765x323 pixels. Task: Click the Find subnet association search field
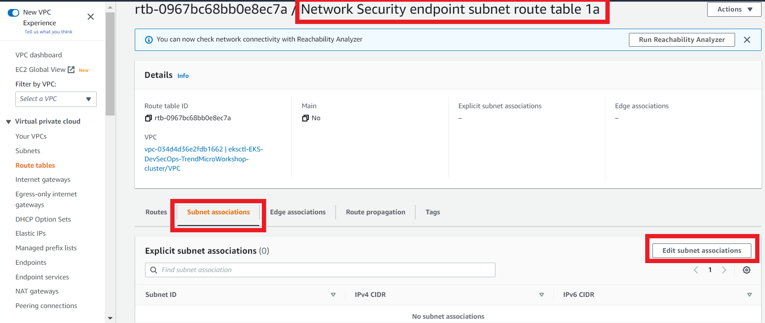click(320, 270)
